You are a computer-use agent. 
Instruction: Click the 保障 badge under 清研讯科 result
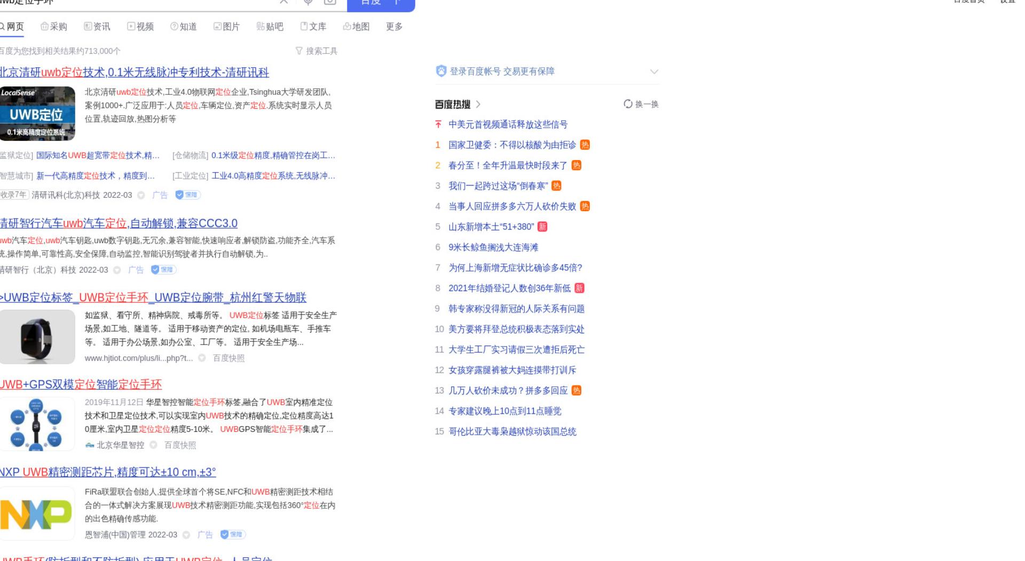coord(188,195)
